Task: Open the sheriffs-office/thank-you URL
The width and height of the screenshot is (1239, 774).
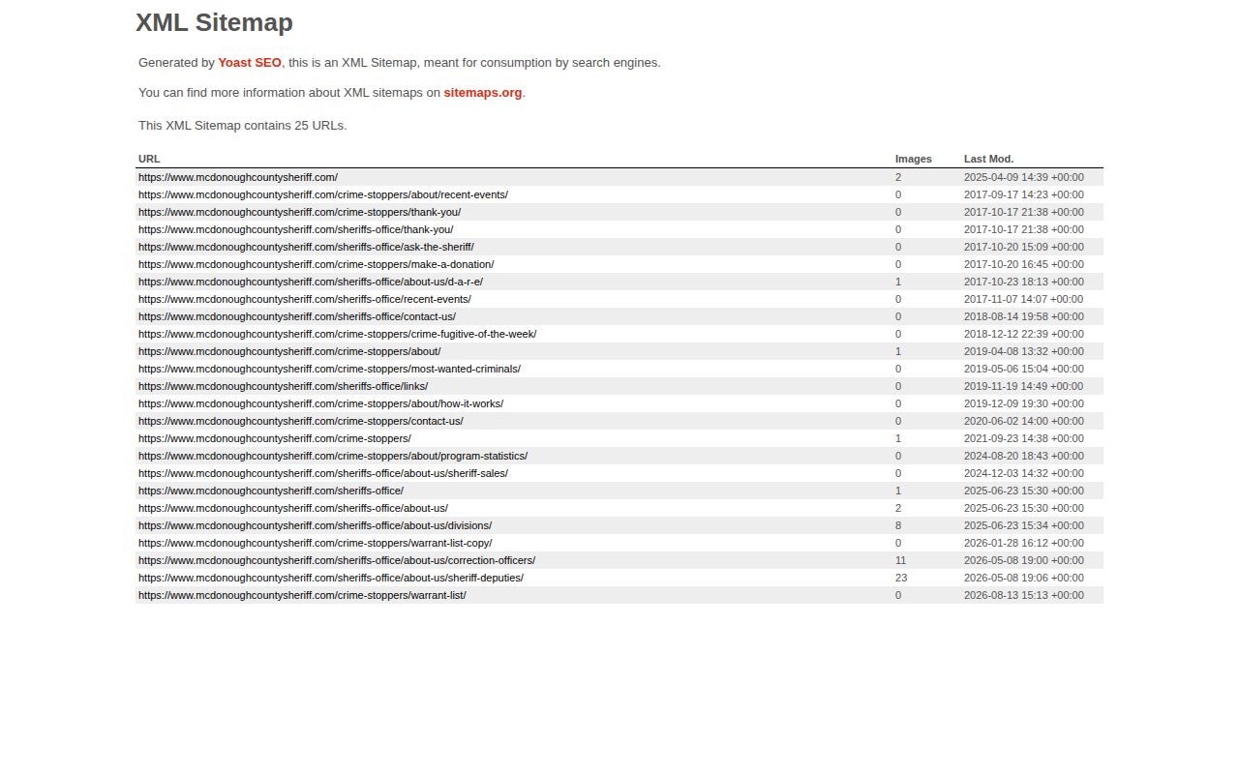Action: [295, 229]
